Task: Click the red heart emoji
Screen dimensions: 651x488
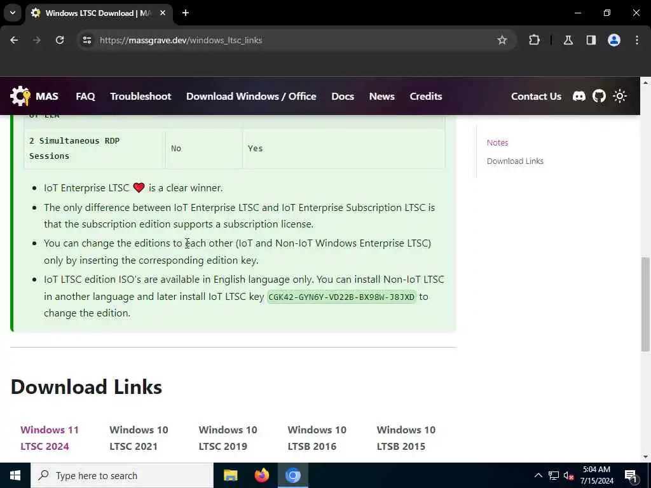Action: pyautogui.click(x=139, y=187)
